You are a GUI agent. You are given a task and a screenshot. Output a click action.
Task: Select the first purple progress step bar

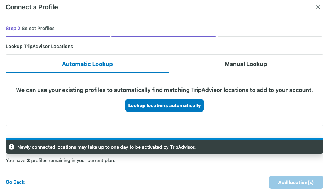tap(58, 36)
